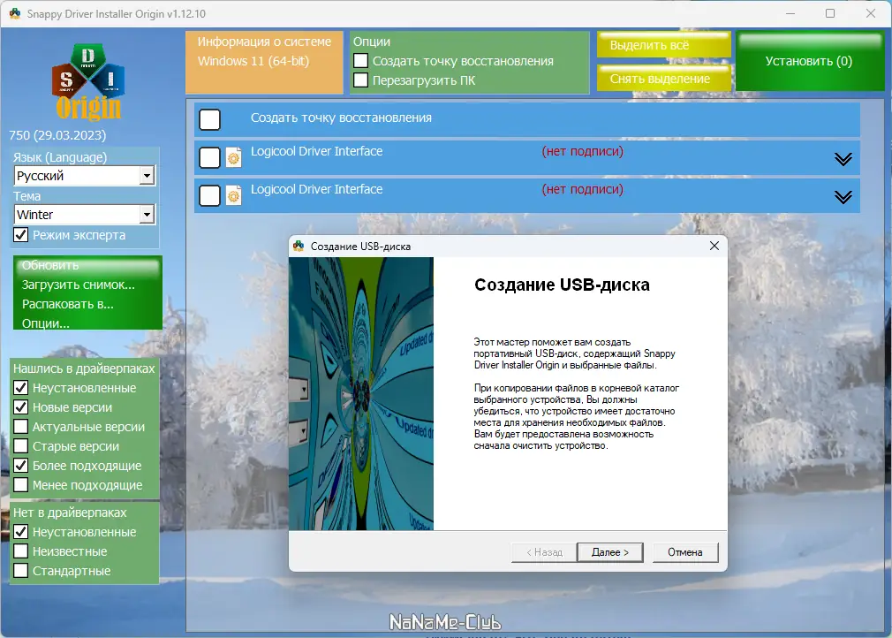Screen dimensions: 892x638
Task: Expand the first Logicool Driver Interface entry
Action: tap(844, 157)
